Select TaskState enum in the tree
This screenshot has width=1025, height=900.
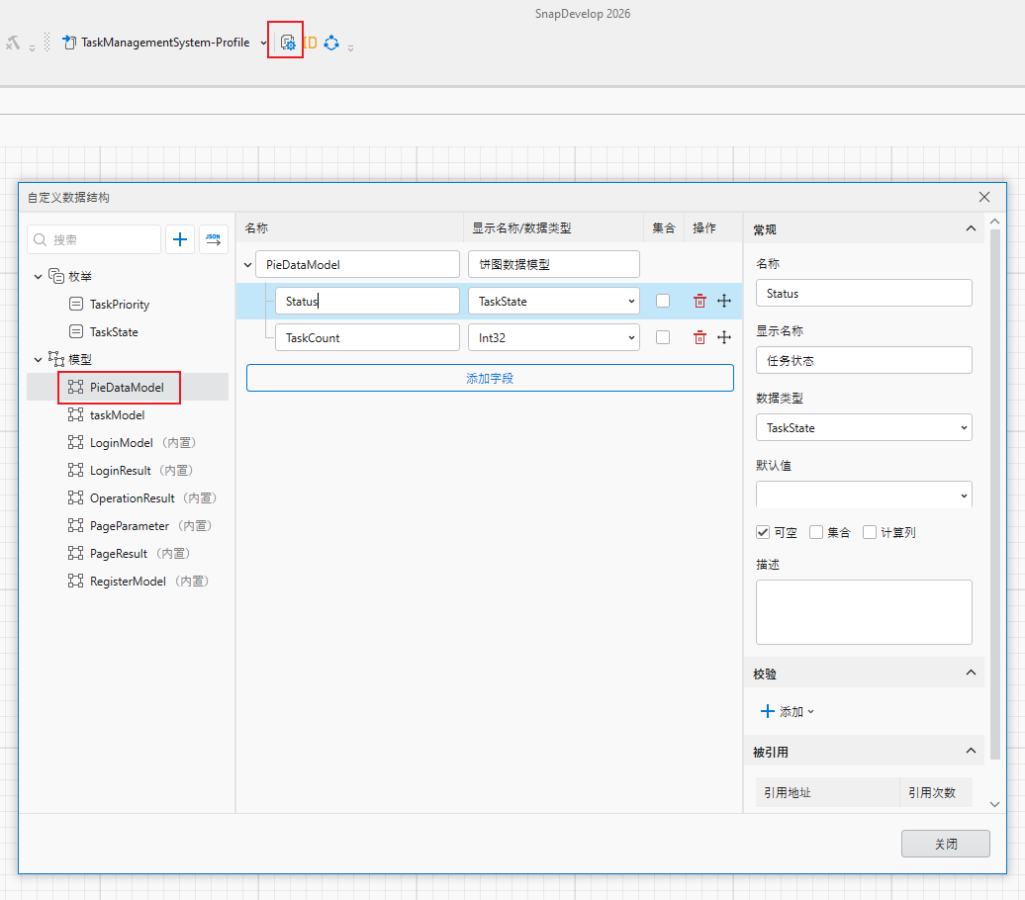pos(114,332)
